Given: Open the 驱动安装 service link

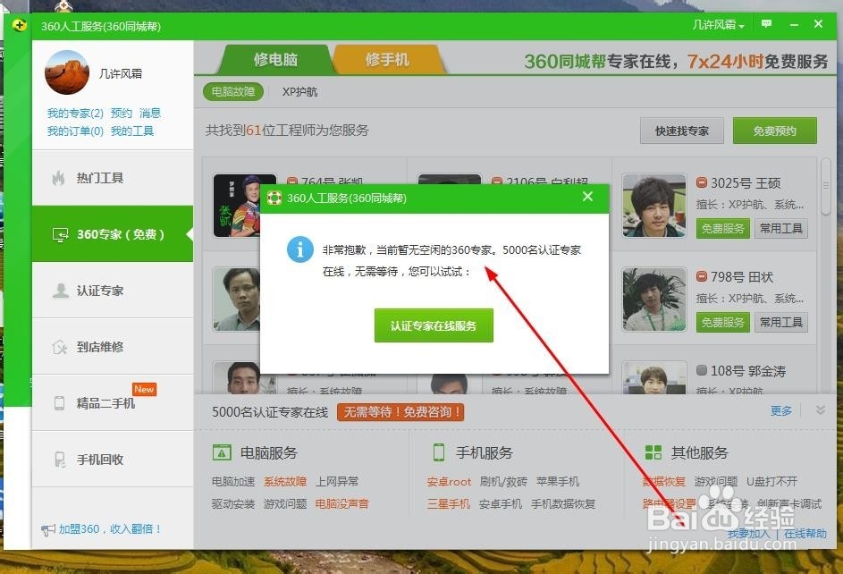Looking at the screenshot, I should [x=233, y=504].
